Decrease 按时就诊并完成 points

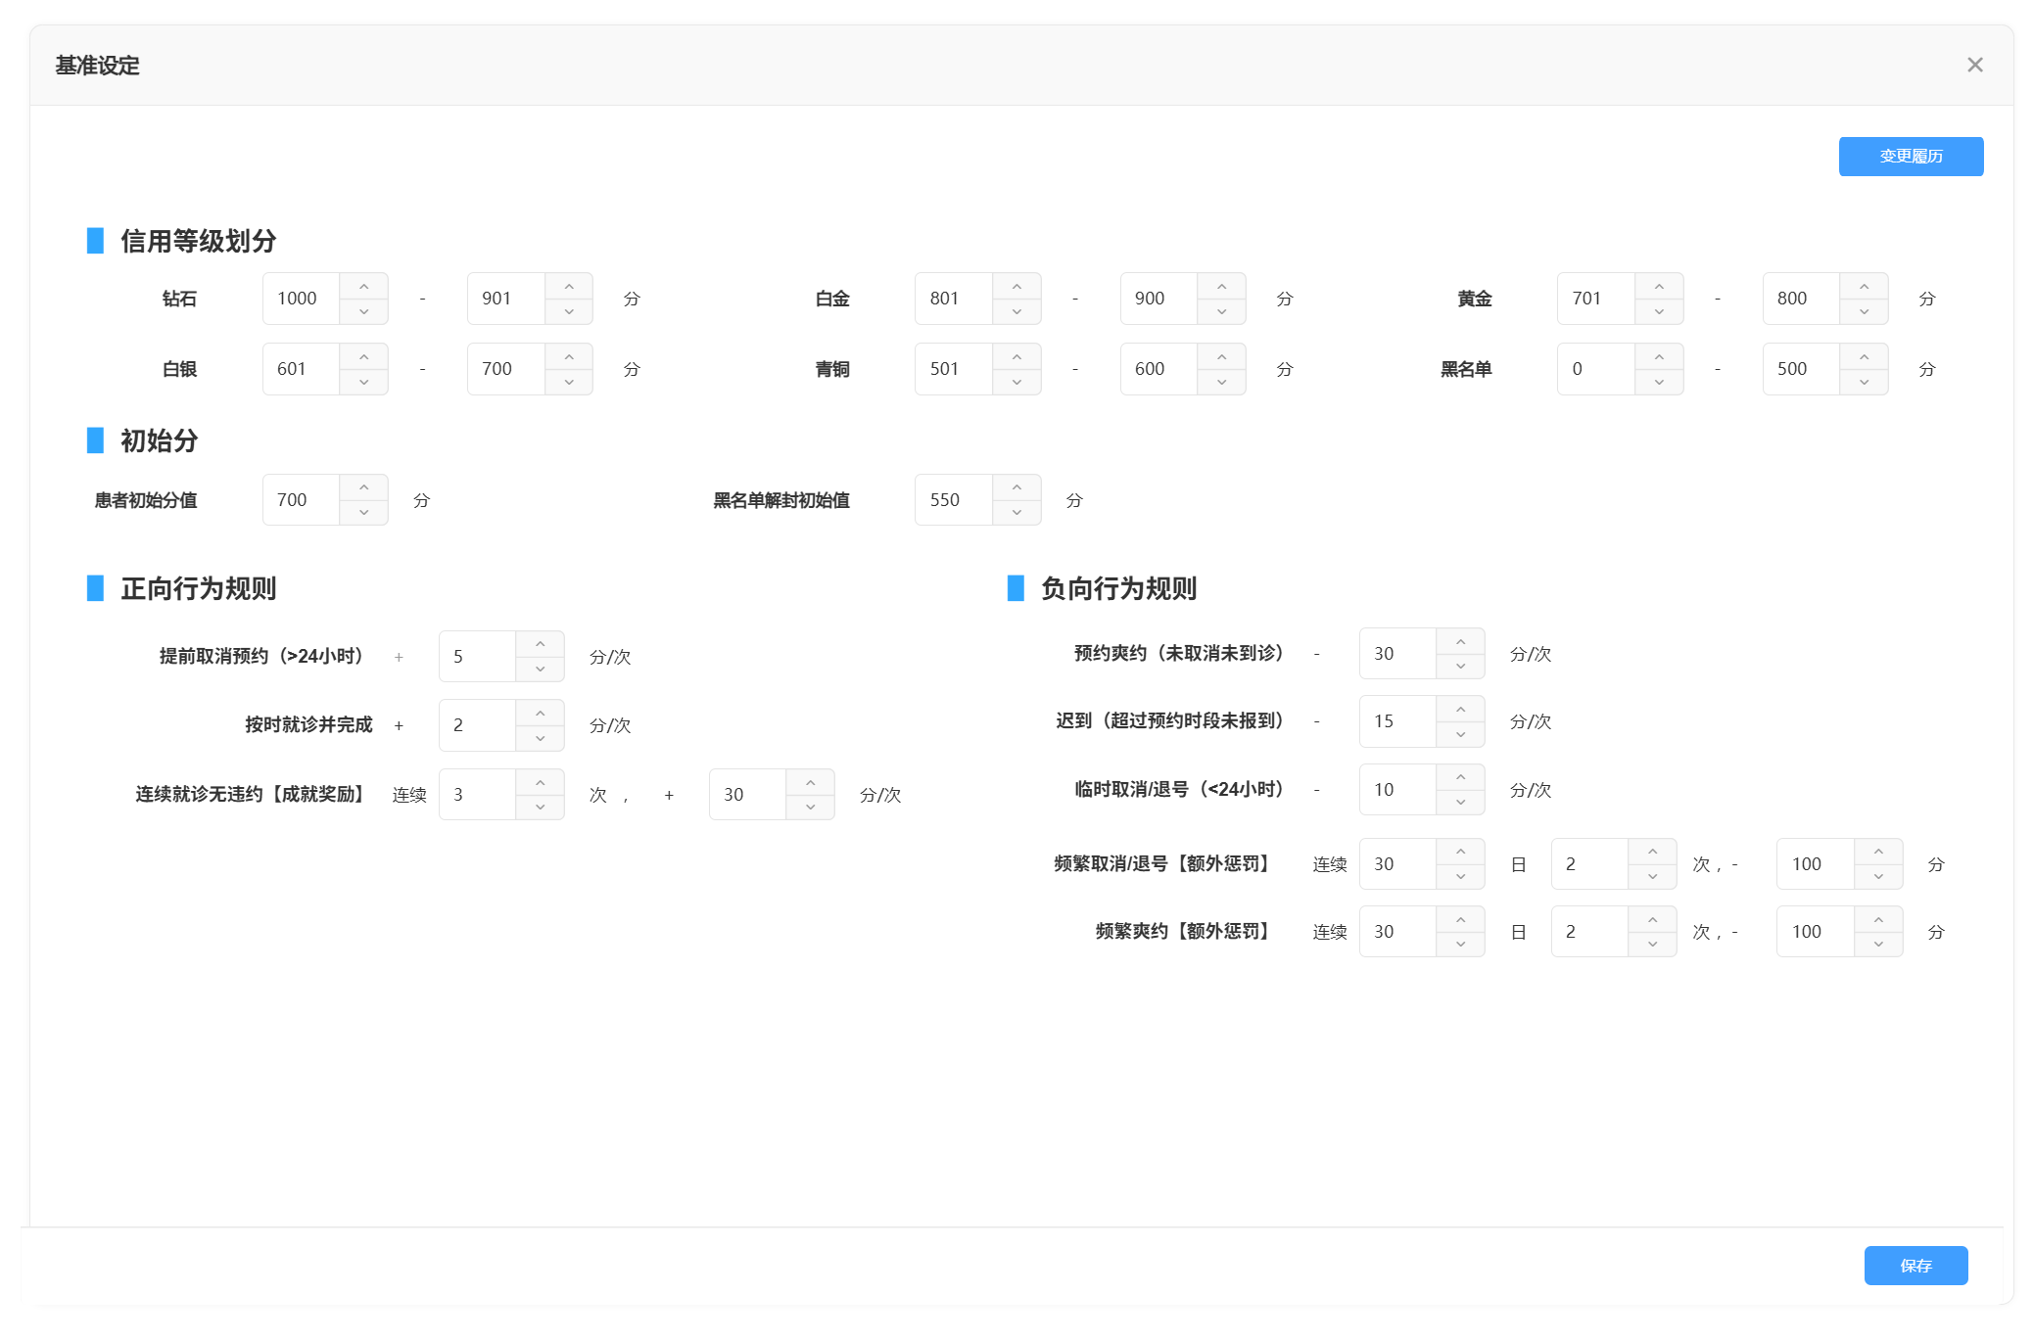[540, 738]
